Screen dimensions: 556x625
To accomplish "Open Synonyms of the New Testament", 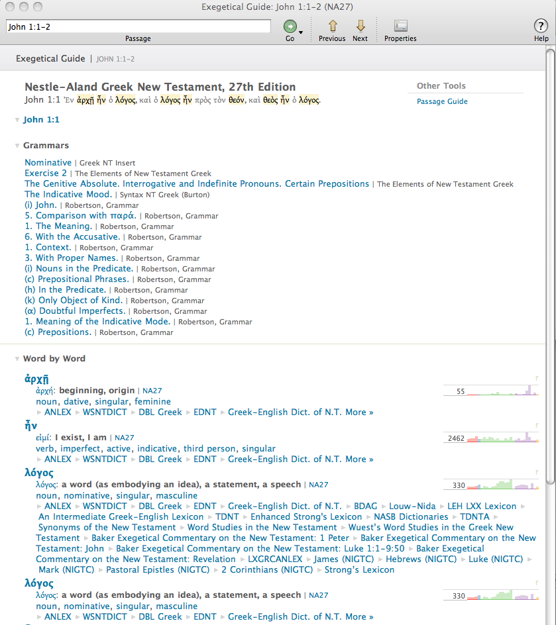I will pos(105,527).
